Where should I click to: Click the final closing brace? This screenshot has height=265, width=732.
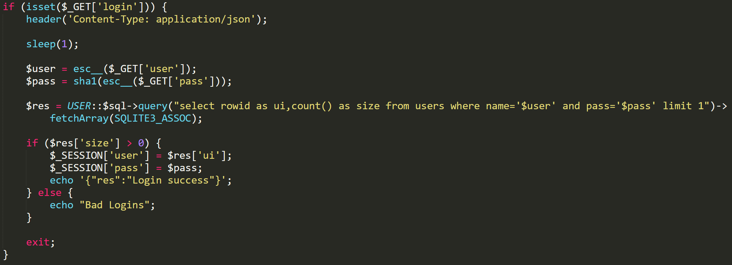[x=5, y=254]
